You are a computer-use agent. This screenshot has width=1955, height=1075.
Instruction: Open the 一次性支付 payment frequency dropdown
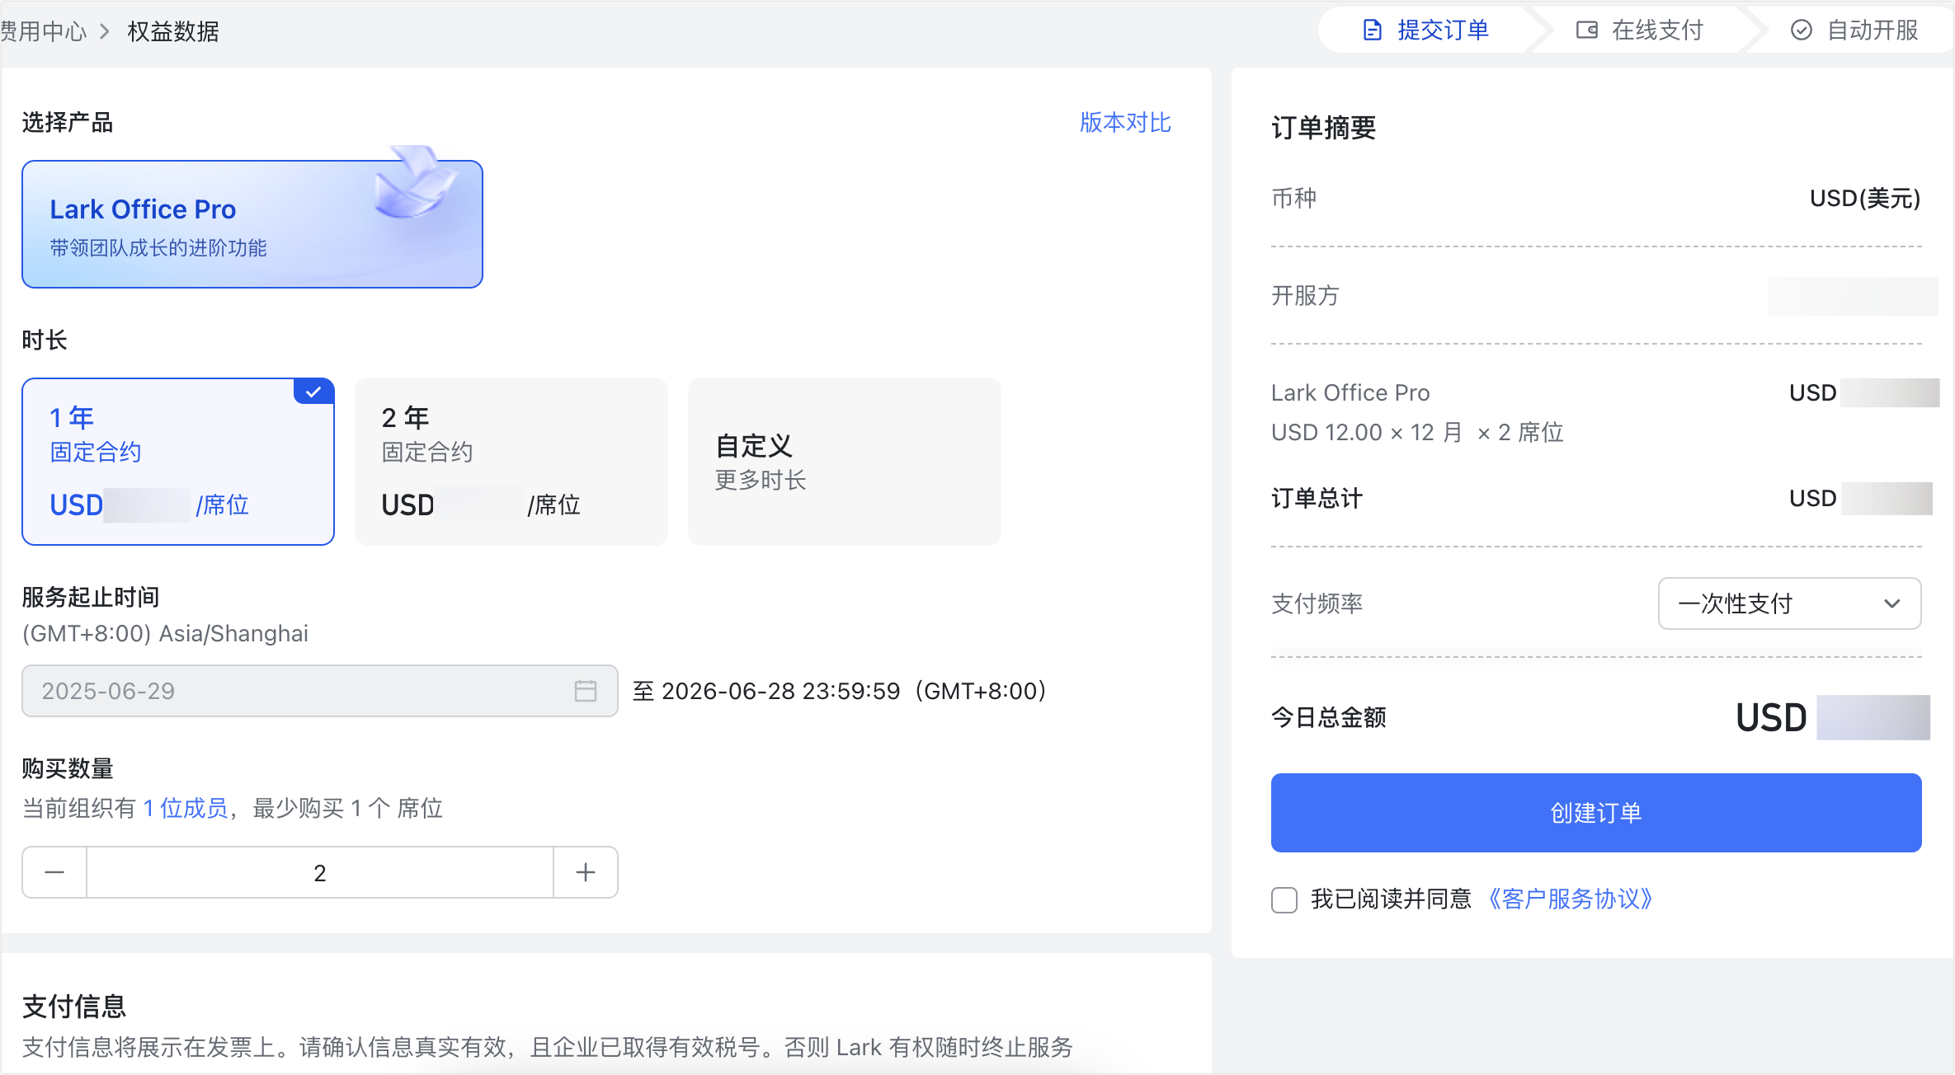[x=1789, y=603]
